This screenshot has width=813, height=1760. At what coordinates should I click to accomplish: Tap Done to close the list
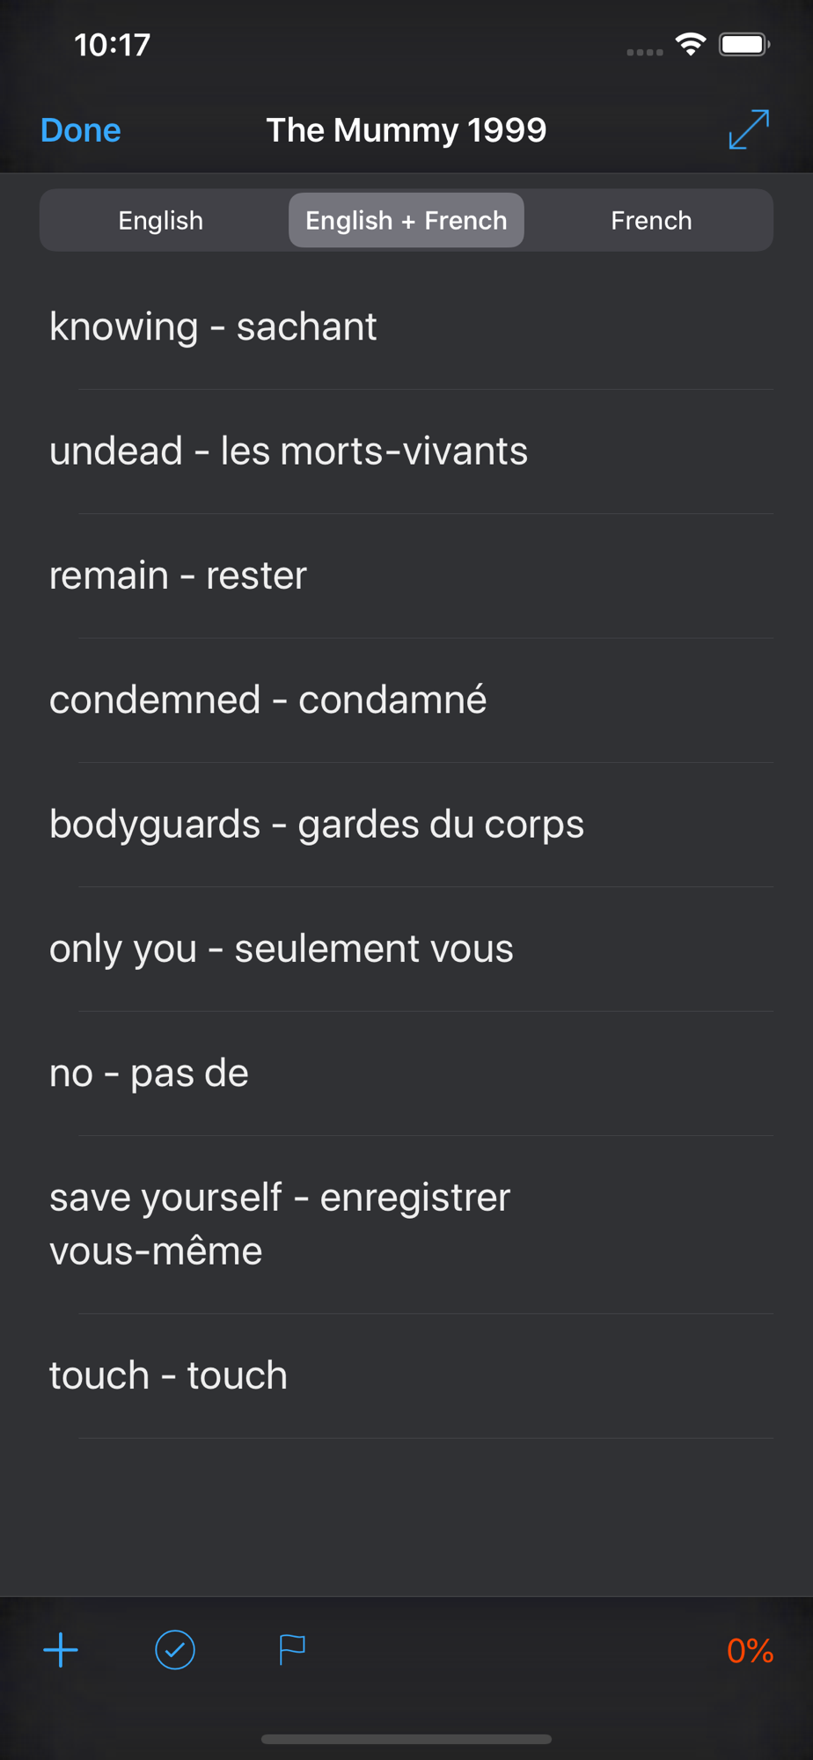click(x=81, y=130)
